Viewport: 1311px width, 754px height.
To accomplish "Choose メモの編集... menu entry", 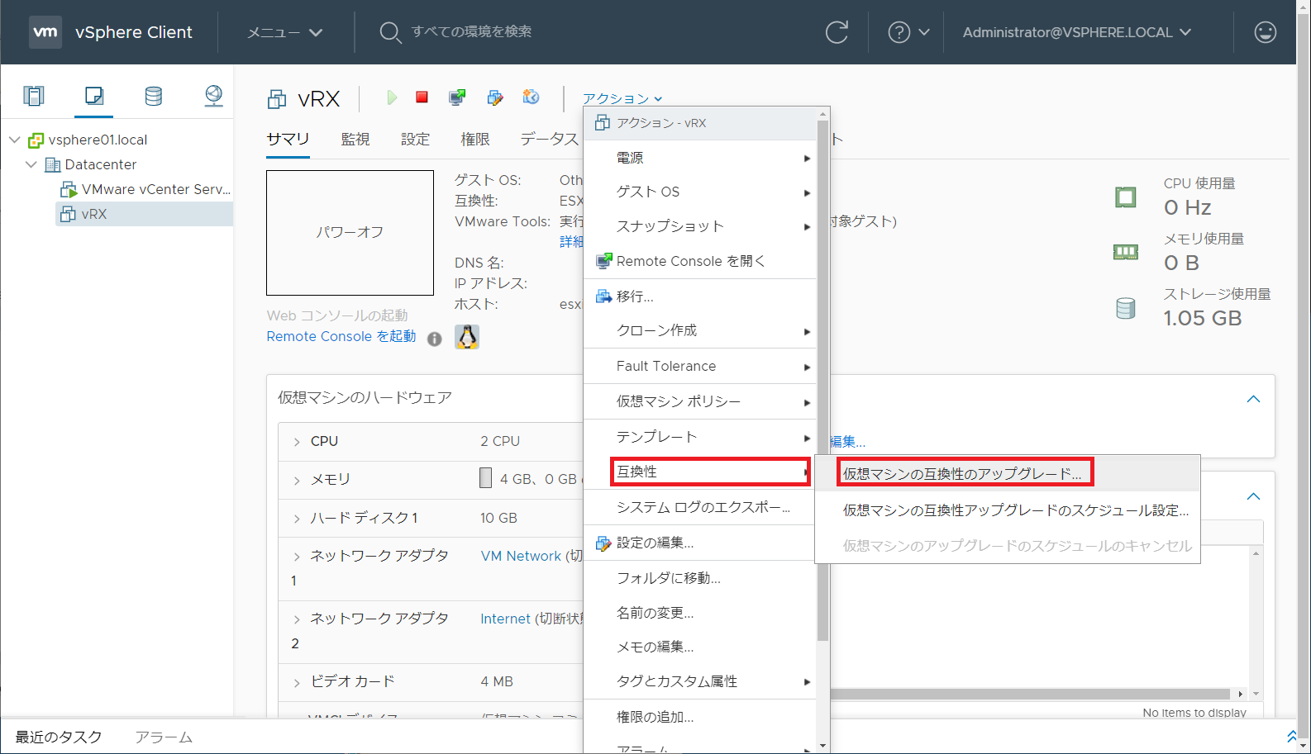I will pyautogui.click(x=700, y=647).
